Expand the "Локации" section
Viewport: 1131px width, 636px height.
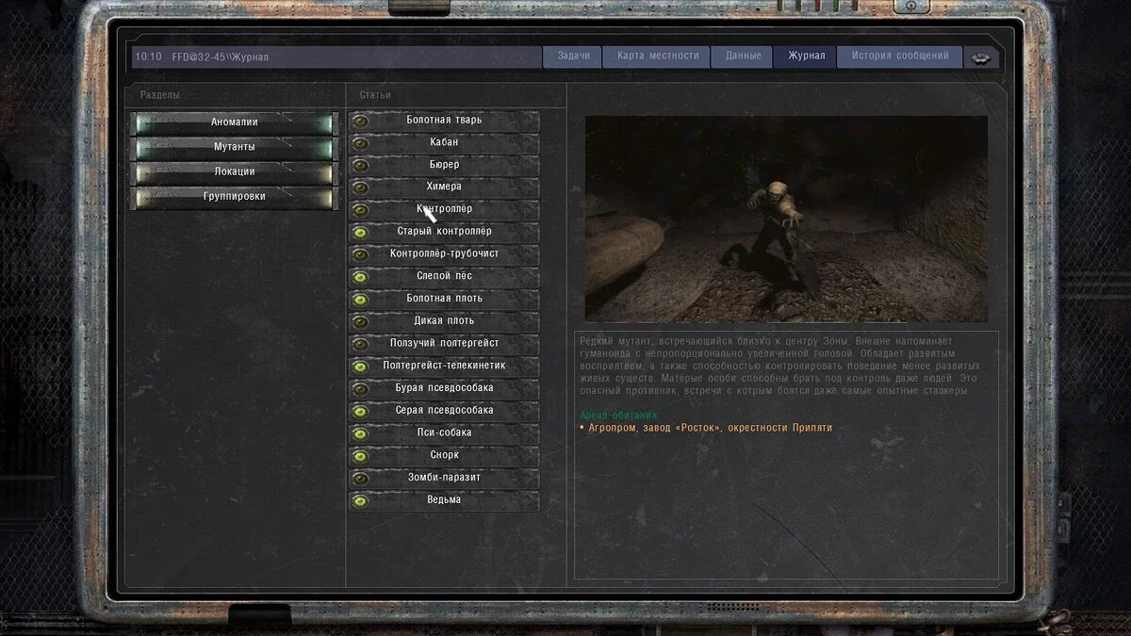click(235, 171)
